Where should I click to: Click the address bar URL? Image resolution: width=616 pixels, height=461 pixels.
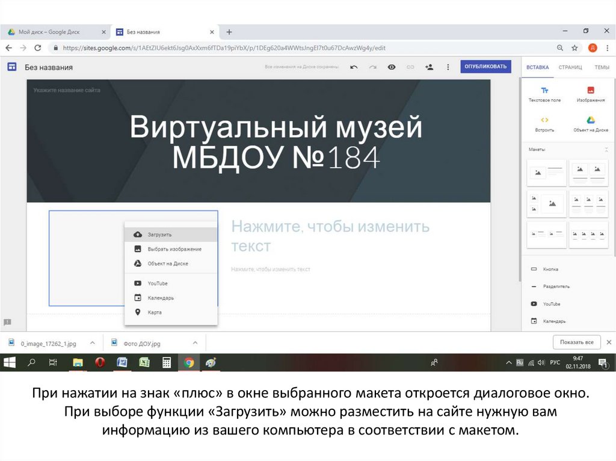click(x=224, y=48)
